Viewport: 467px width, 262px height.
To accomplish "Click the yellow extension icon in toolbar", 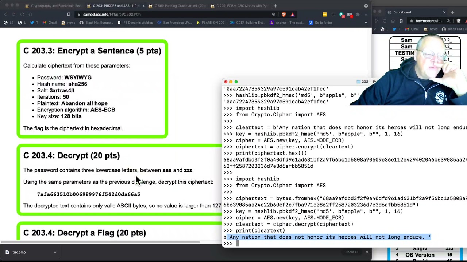I will 324,15.
